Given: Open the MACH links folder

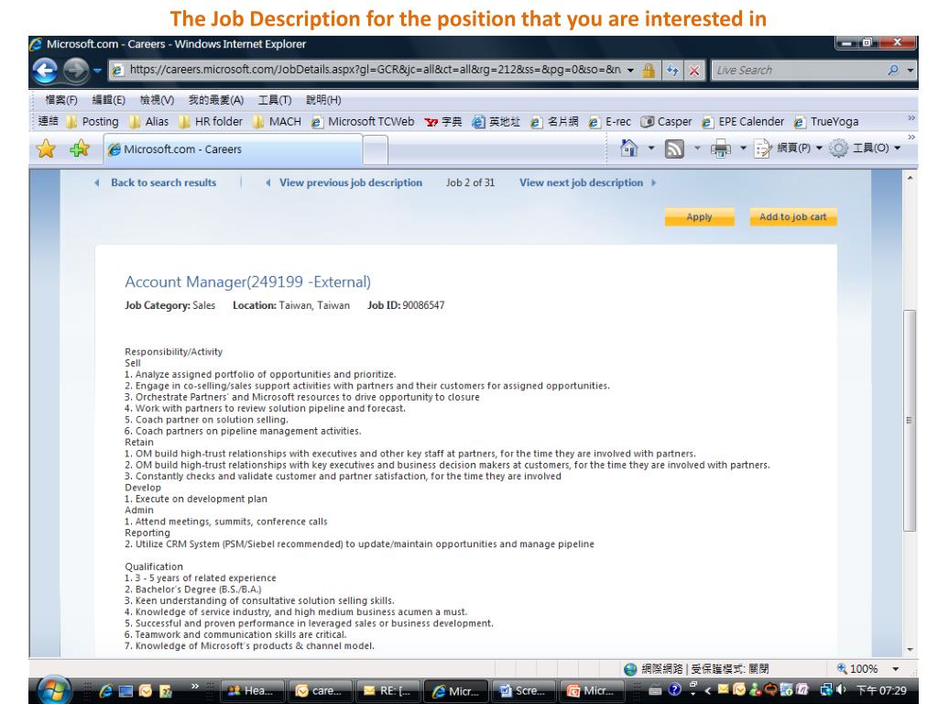Looking at the screenshot, I should click(x=277, y=122).
